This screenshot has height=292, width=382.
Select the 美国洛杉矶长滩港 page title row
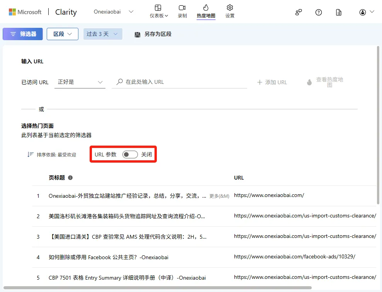tap(127, 216)
